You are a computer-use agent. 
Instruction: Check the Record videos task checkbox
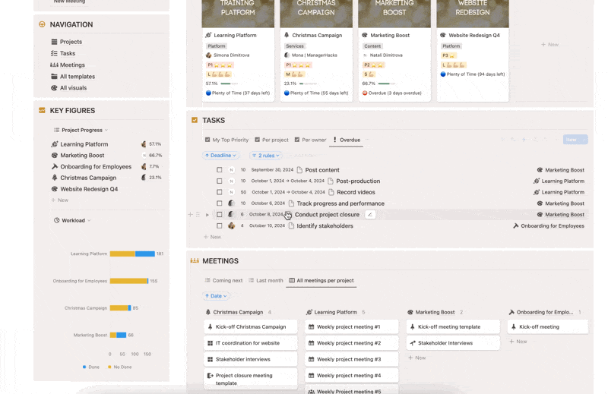(x=220, y=192)
